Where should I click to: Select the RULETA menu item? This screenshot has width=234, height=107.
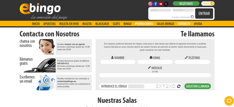87,24
